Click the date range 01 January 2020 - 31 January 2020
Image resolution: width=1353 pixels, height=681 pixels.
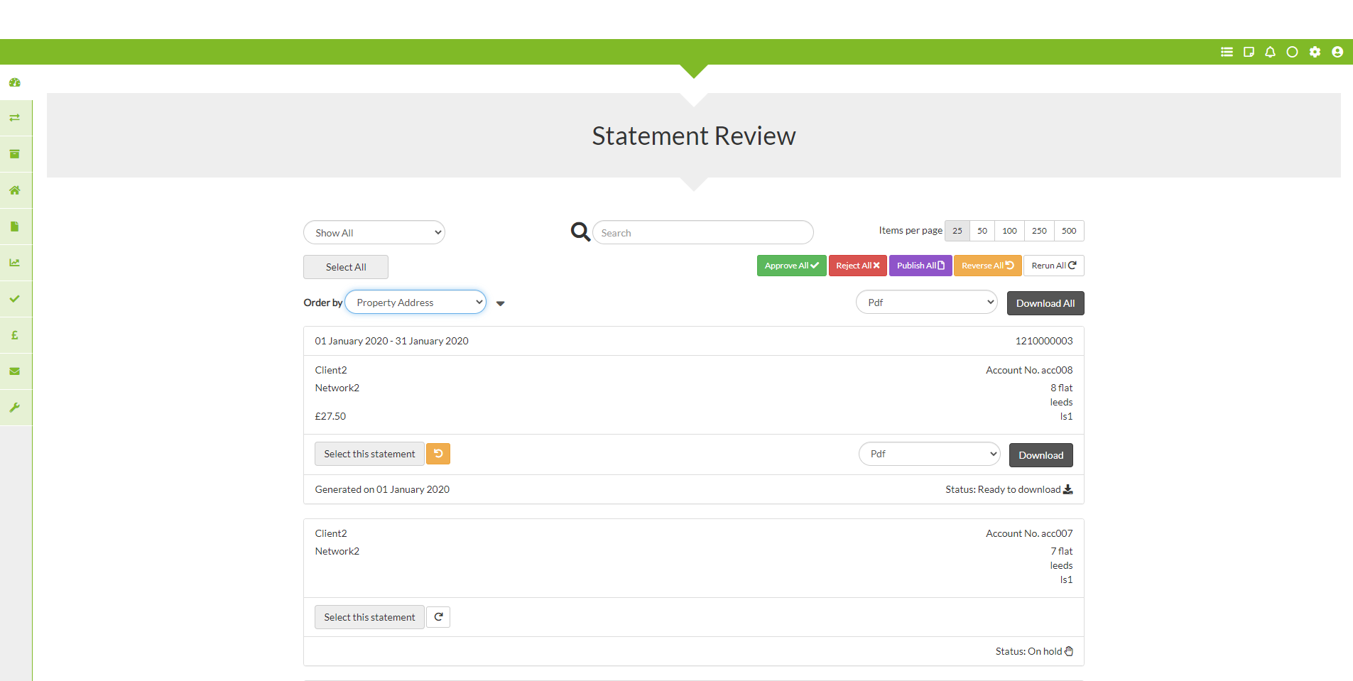coord(391,341)
